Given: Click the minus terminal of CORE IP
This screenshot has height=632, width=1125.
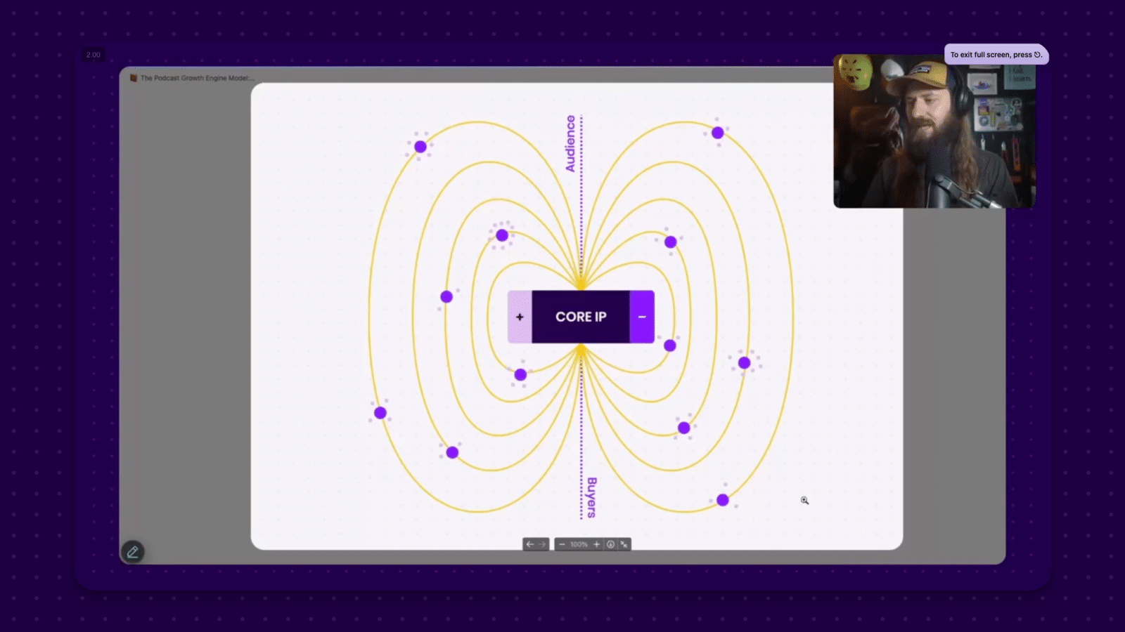Looking at the screenshot, I should (642, 317).
